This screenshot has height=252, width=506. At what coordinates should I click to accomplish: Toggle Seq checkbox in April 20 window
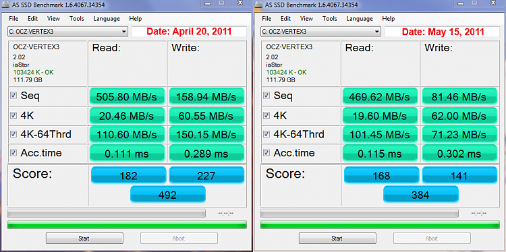tap(13, 96)
